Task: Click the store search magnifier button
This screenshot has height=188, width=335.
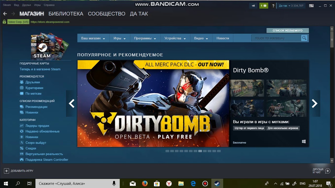Action: (x=304, y=38)
